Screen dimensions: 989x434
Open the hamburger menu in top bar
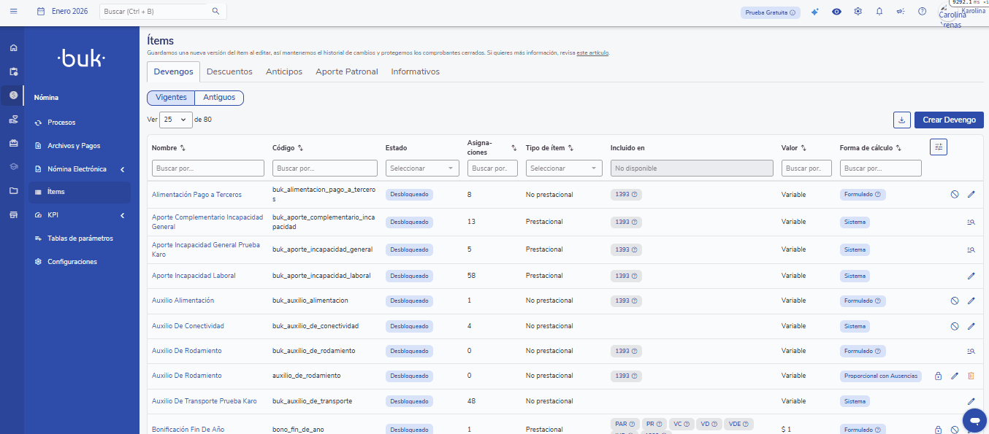tap(13, 12)
